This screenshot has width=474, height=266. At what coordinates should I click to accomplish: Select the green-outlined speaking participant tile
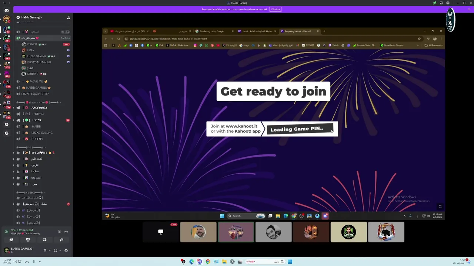point(236,232)
